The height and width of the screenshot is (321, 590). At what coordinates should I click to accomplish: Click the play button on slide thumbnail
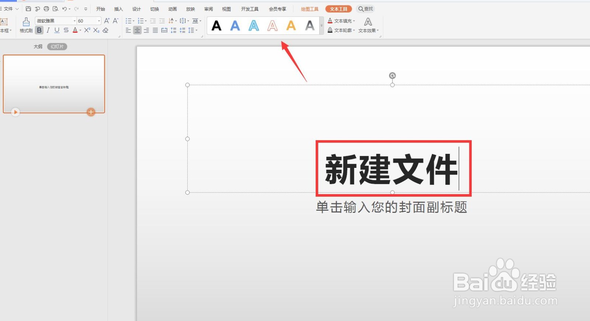15,112
